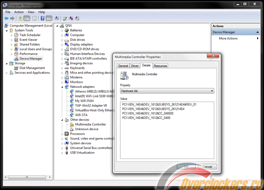Click the Modems category icon
This screenshot has width=264, height=190.
tap(67, 77)
